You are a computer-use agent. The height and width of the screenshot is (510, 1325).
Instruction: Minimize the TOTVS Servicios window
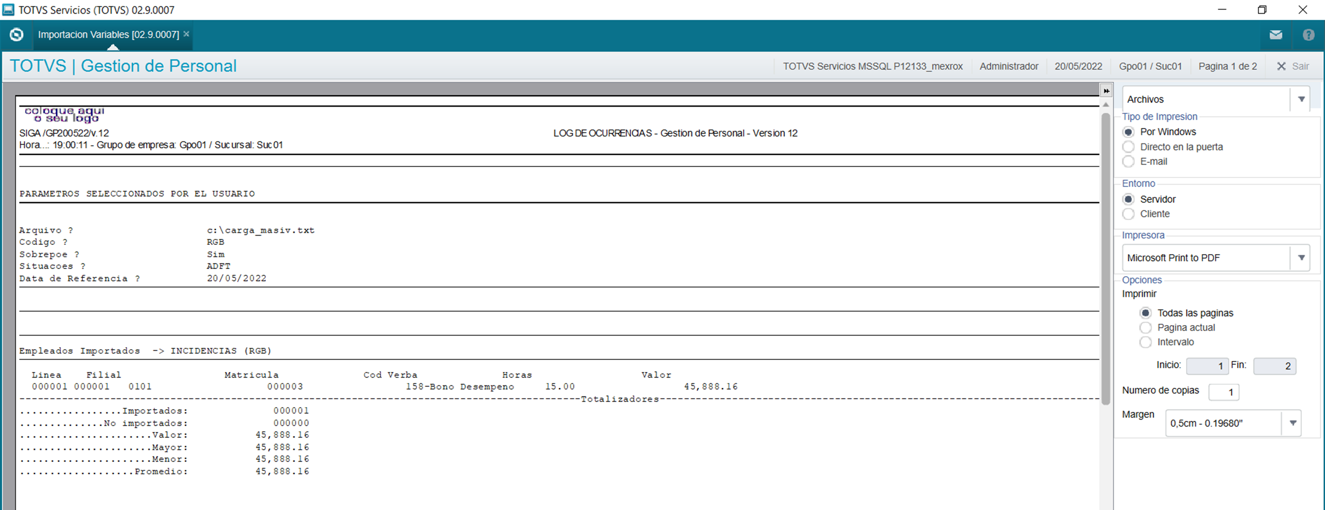coord(1222,10)
